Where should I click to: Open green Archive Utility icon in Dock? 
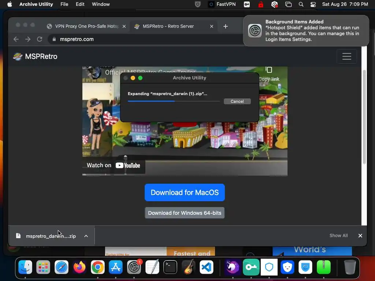324,267
